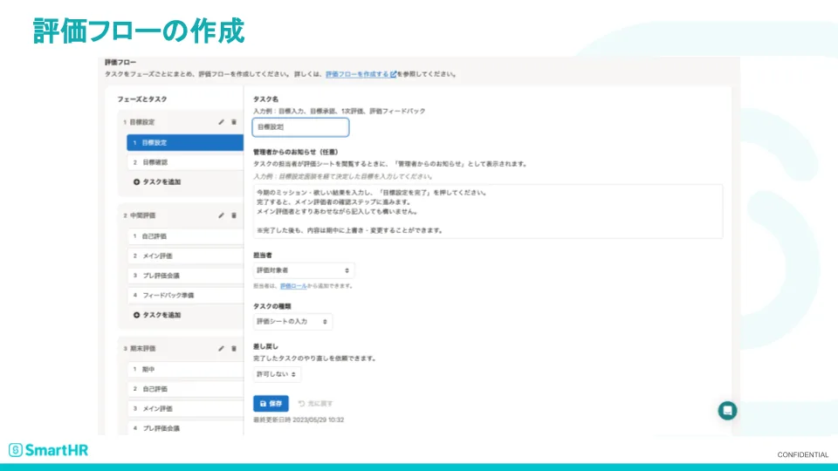Click the タスク名 input field
The image size is (838, 471).
coord(300,127)
